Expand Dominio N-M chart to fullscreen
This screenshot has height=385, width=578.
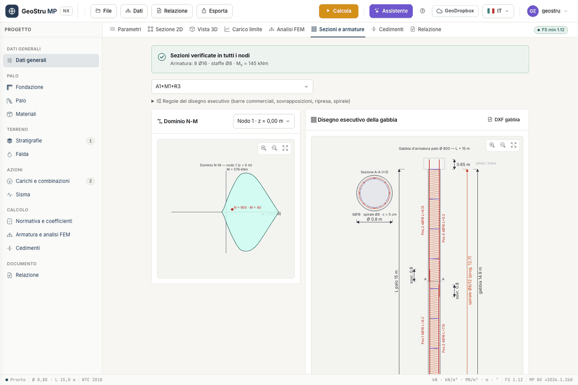[285, 148]
